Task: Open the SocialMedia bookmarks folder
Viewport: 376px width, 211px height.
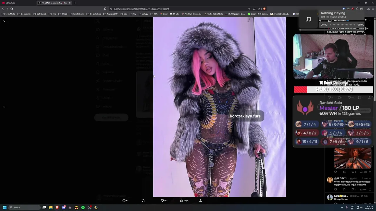Action: tap(9, 14)
